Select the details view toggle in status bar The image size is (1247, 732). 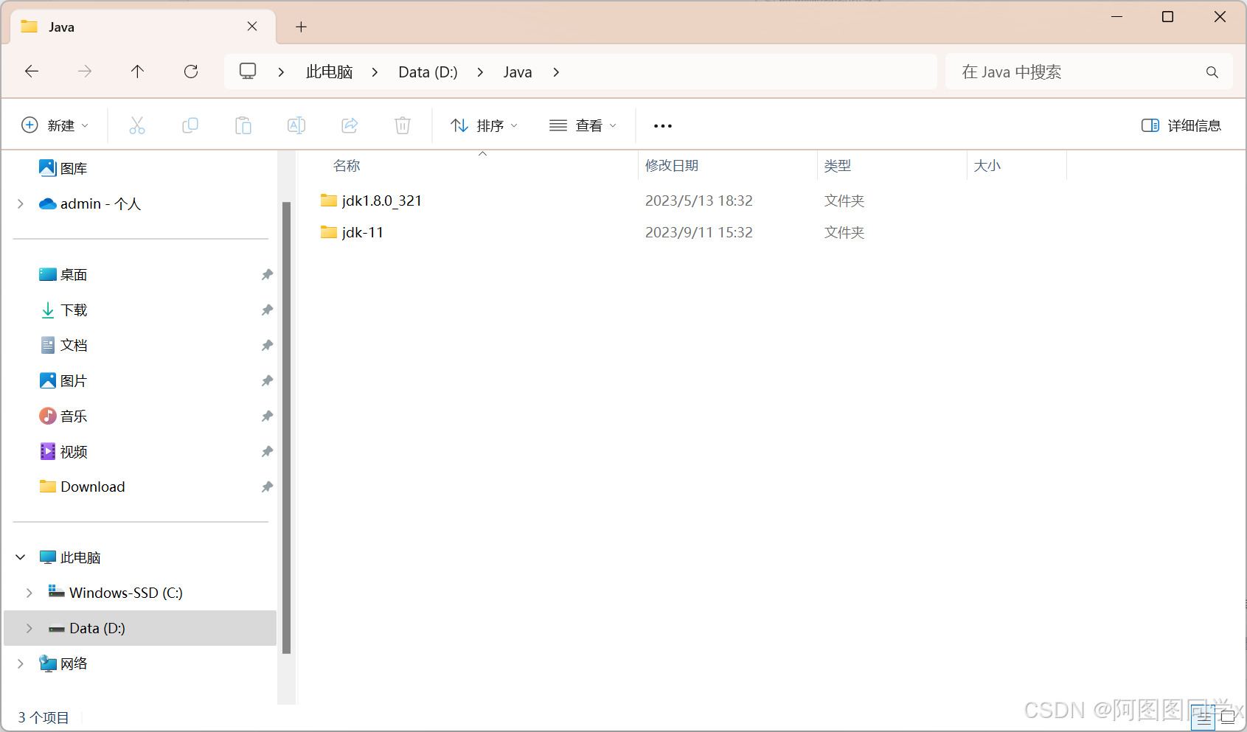point(1203,716)
